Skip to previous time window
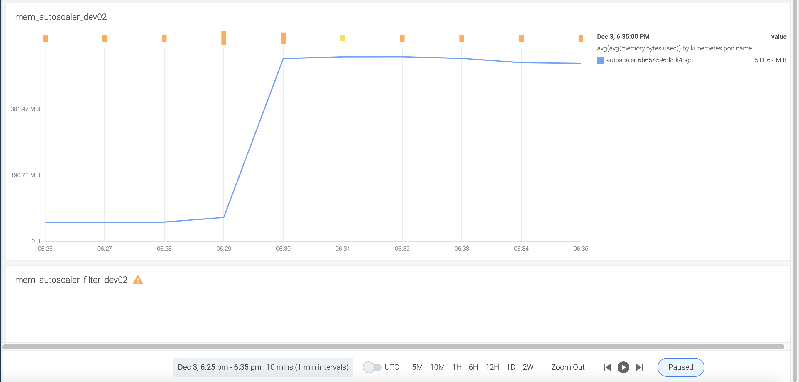The width and height of the screenshot is (799, 382). (x=607, y=367)
